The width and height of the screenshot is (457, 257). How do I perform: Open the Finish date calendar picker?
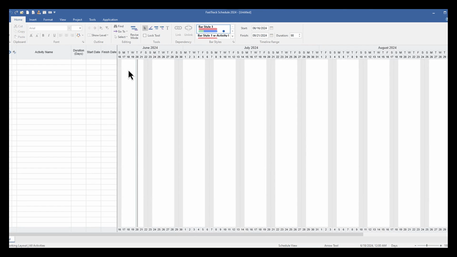click(271, 36)
